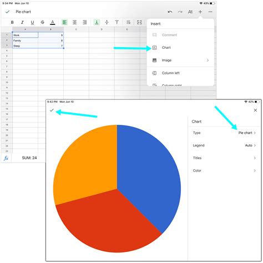Click the merge cells icon
Viewport: 263px width, 263px height.
[x=139, y=22]
